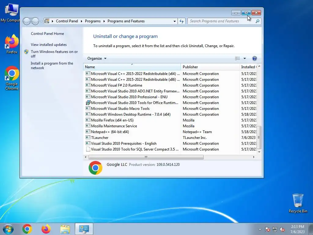Sort by the Publisher column header
The width and height of the screenshot is (313, 235).
click(x=210, y=67)
